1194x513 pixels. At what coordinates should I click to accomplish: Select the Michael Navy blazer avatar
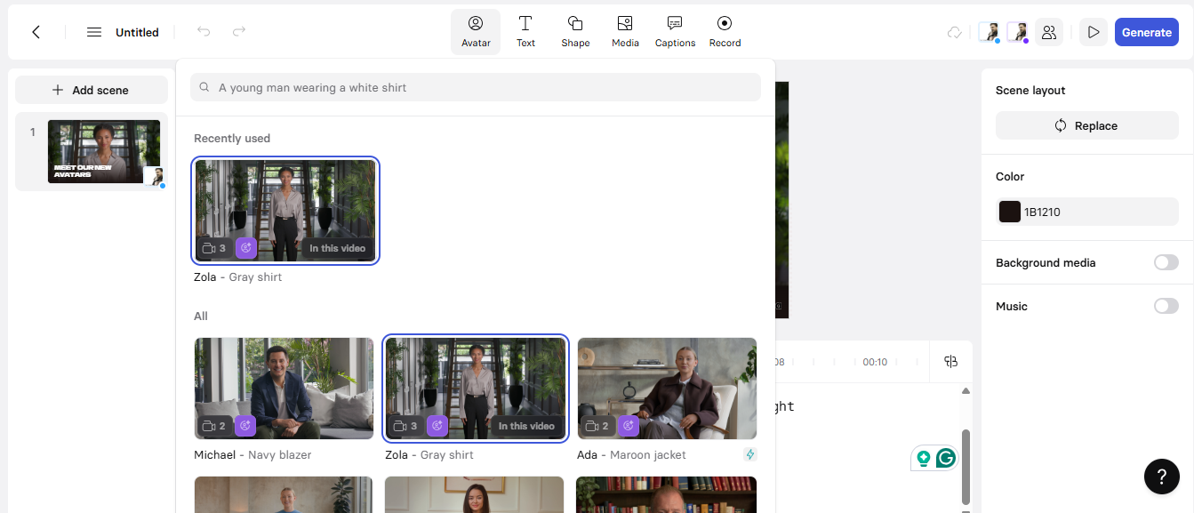click(x=284, y=389)
